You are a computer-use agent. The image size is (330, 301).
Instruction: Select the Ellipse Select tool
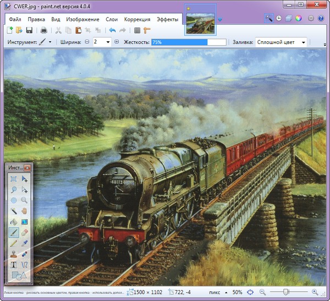tap(14, 200)
